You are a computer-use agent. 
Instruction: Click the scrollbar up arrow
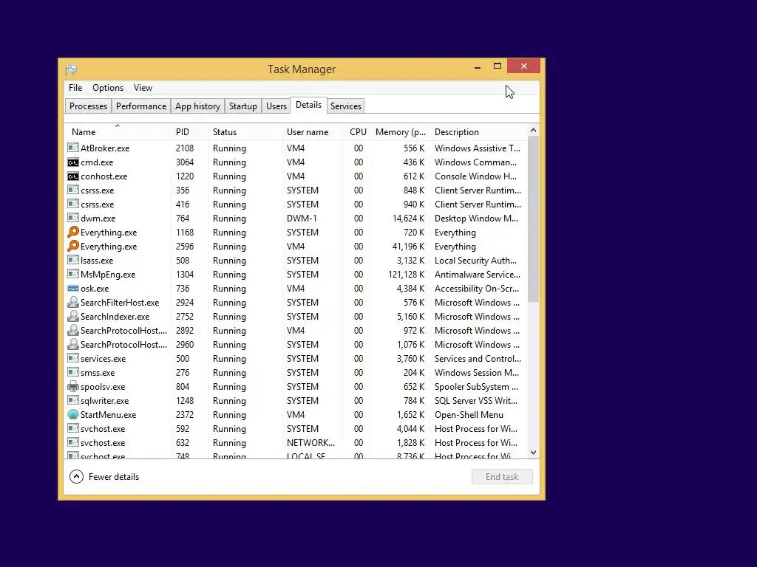pyautogui.click(x=534, y=130)
